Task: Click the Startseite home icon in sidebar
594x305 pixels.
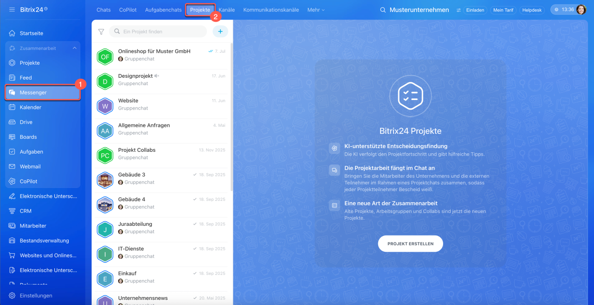Action: pyautogui.click(x=12, y=33)
